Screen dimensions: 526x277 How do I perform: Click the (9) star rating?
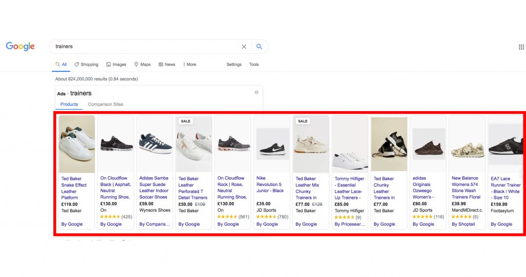coord(348,217)
